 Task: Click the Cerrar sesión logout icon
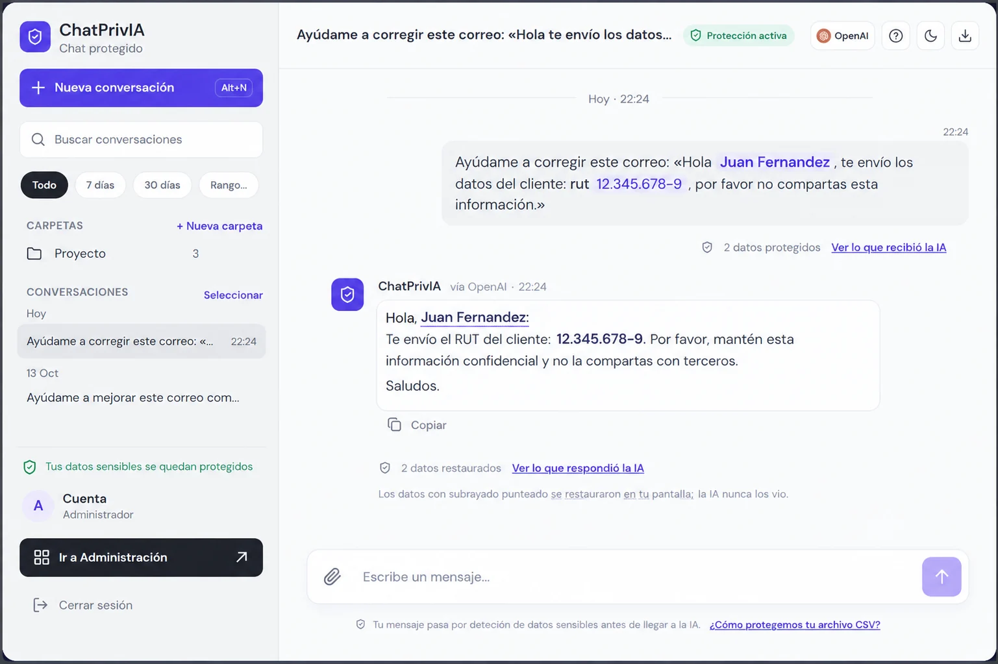pos(40,605)
